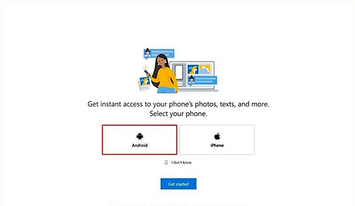The height and width of the screenshot is (206, 355).
Task: Click the small phone icon beside I don't know
Action: (x=166, y=162)
